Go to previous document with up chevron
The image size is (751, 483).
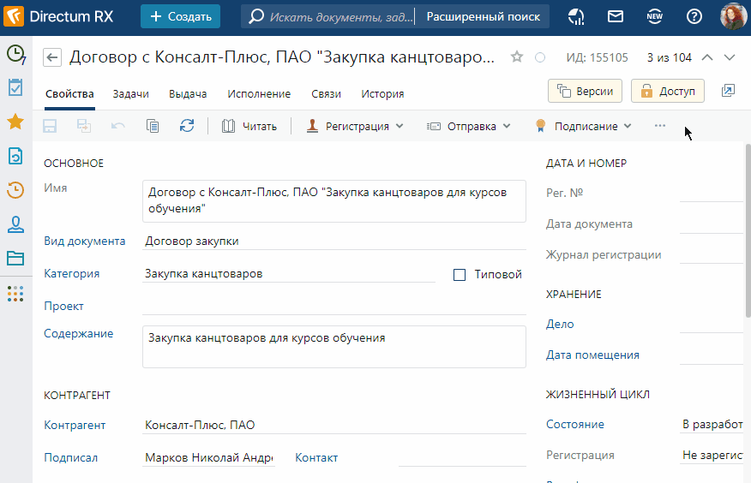coord(707,57)
